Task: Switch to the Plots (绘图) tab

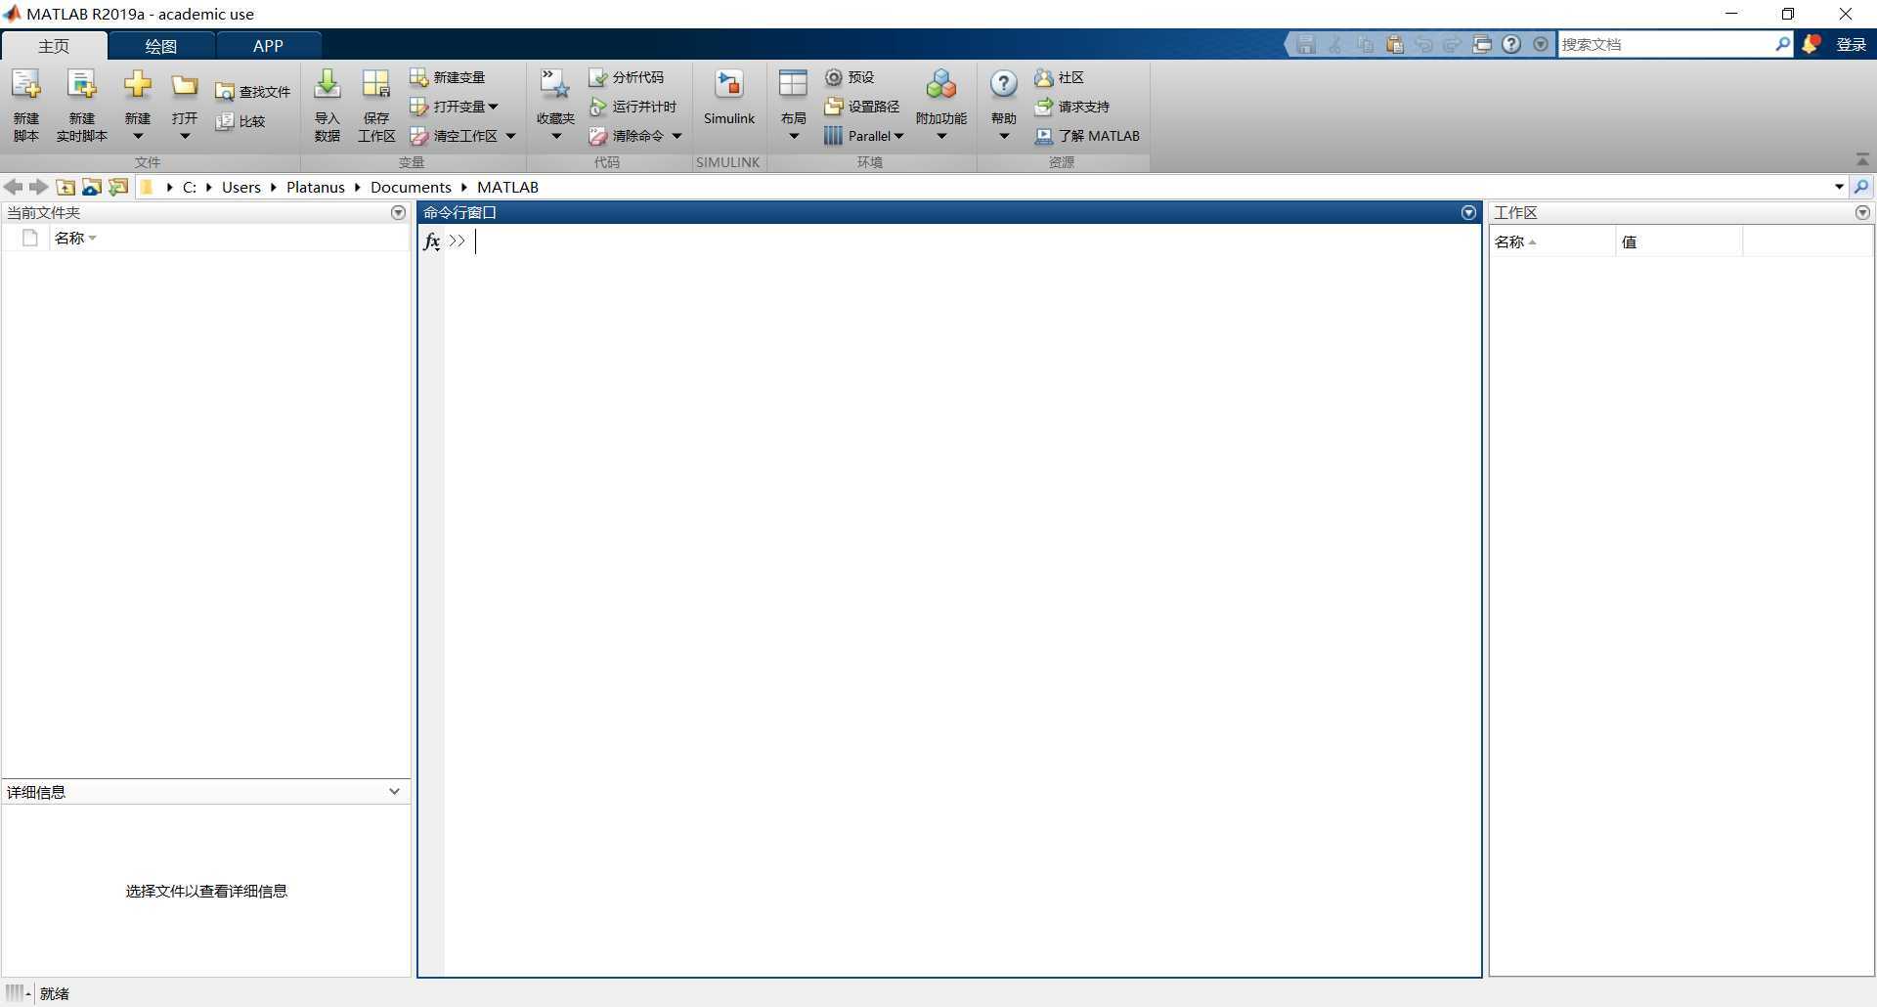Action: (x=161, y=46)
